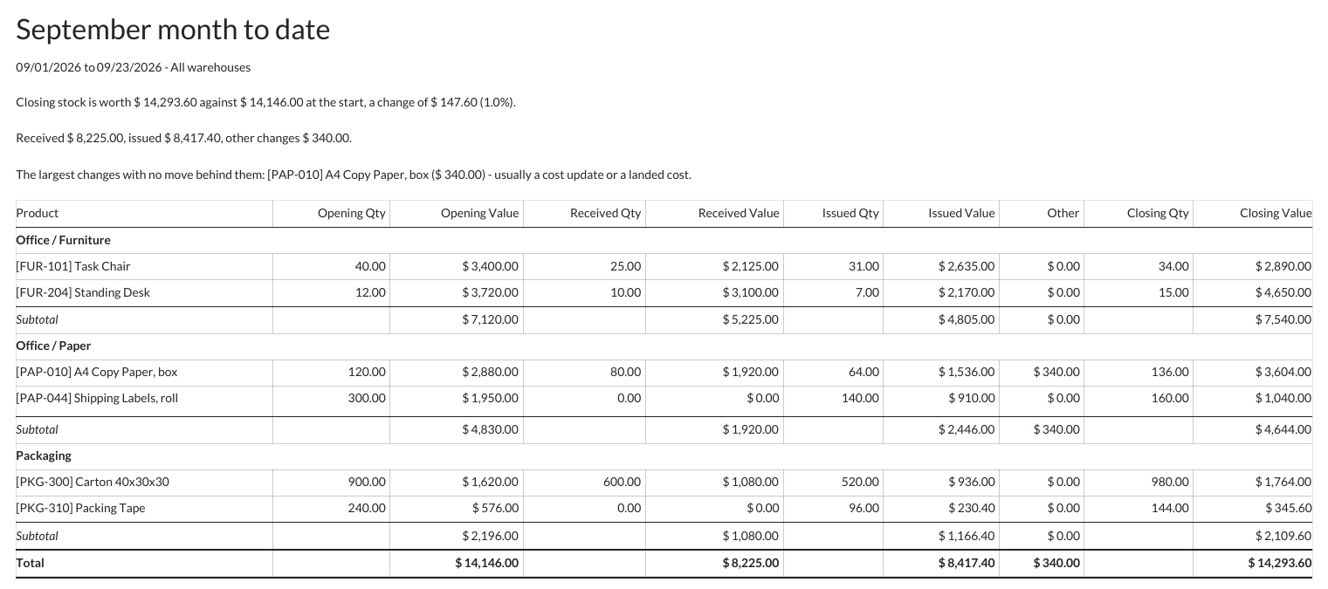Click Standing Desk received value $ 3,100.00
This screenshot has height=589, width=1328.
point(750,292)
